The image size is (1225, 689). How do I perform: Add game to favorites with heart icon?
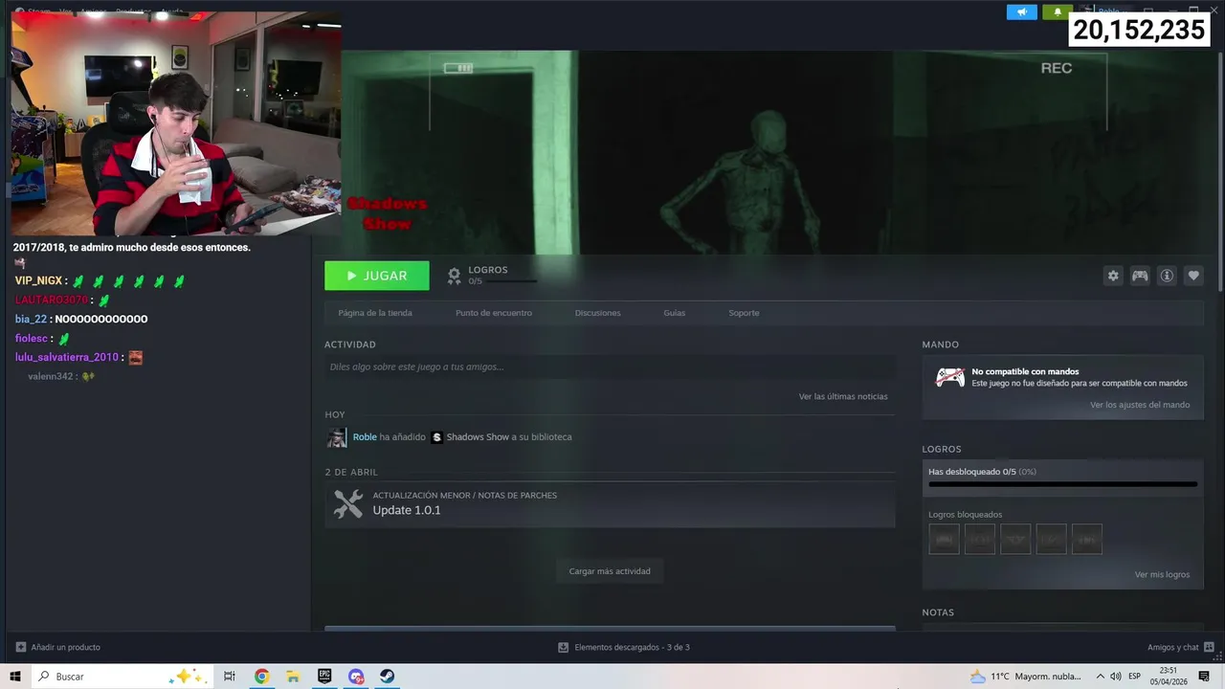[x=1193, y=276]
